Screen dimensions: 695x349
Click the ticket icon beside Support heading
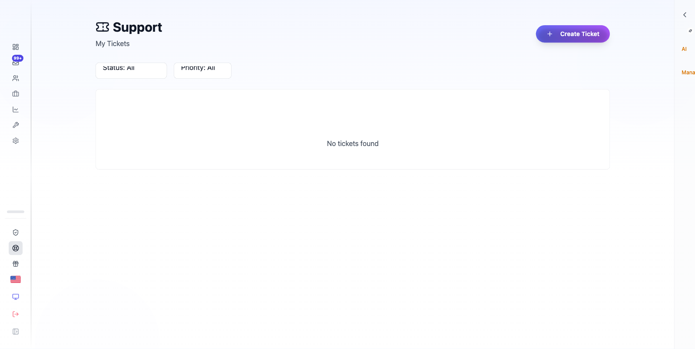click(x=103, y=27)
